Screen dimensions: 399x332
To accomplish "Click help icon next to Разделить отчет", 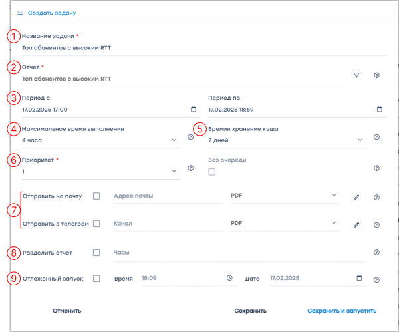I will click(376, 253).
